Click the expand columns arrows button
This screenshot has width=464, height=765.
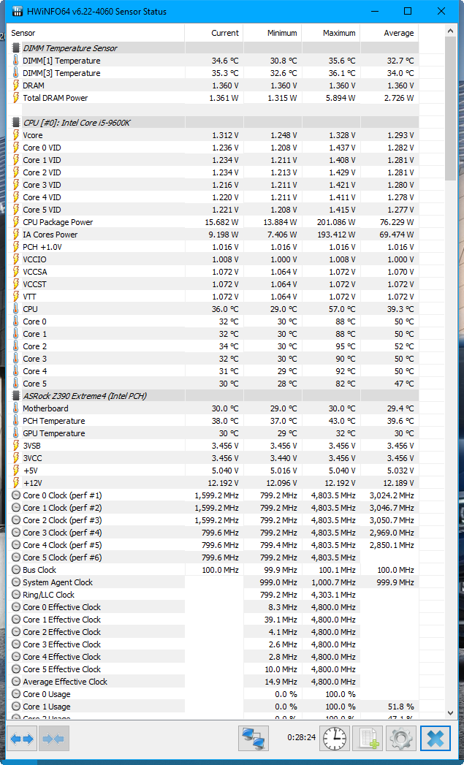click(22, 739)
